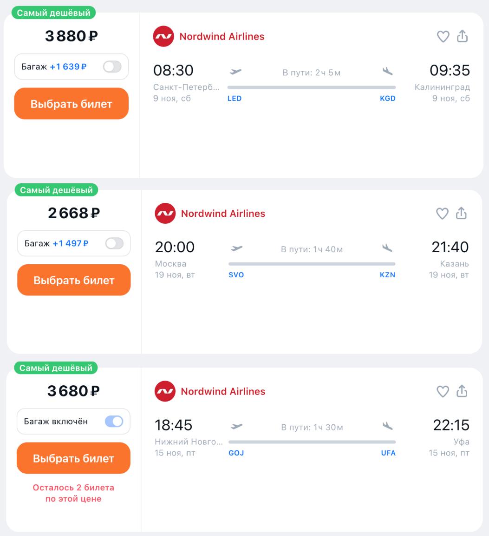The height and width of the screenshot is (536, 489).
Task: Turn on baggage for +1 497 ₽
Action: (114, 243)
